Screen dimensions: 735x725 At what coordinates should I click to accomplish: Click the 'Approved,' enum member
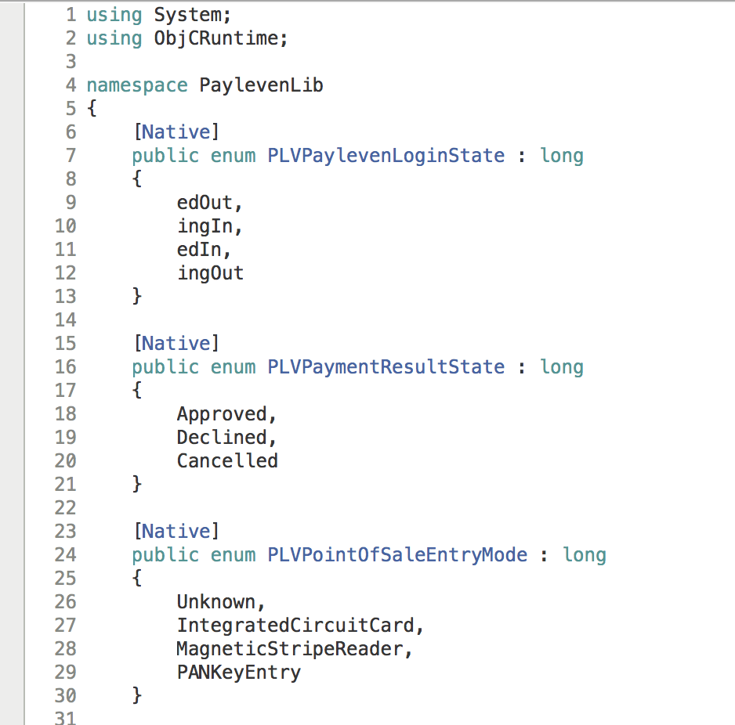(x=226, y=414)
